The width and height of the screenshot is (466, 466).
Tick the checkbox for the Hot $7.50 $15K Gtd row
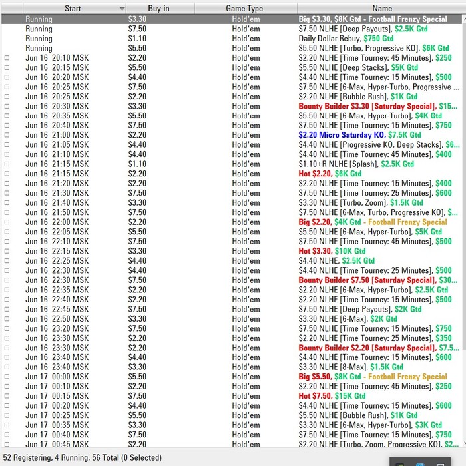(7, 396)
